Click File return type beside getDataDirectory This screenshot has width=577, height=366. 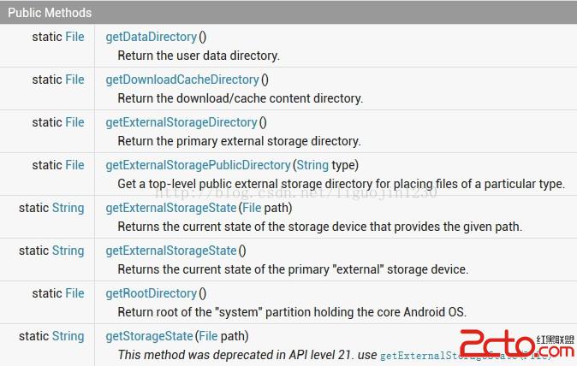coord(74,37)
